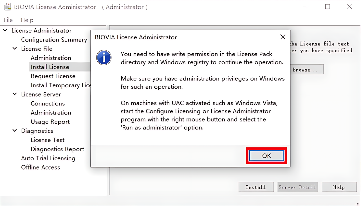This screenshot has height=206, width=361.
Task: Collapse the License File tree node
Action: [x=15, y=48]
